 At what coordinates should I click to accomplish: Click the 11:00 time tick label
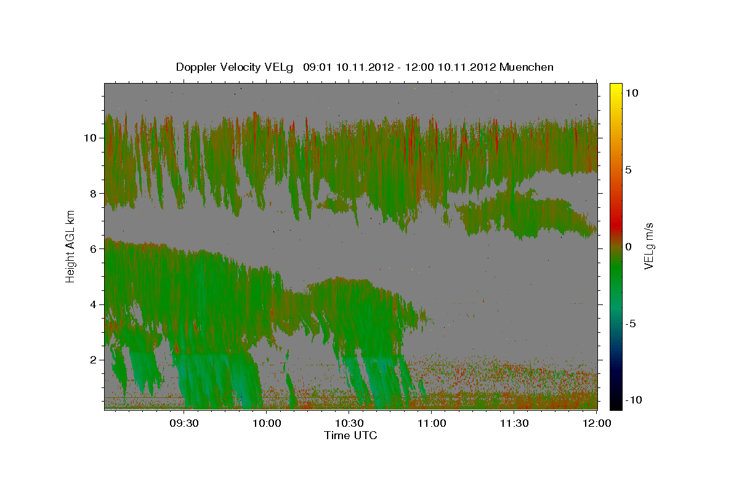pos(431,423)
